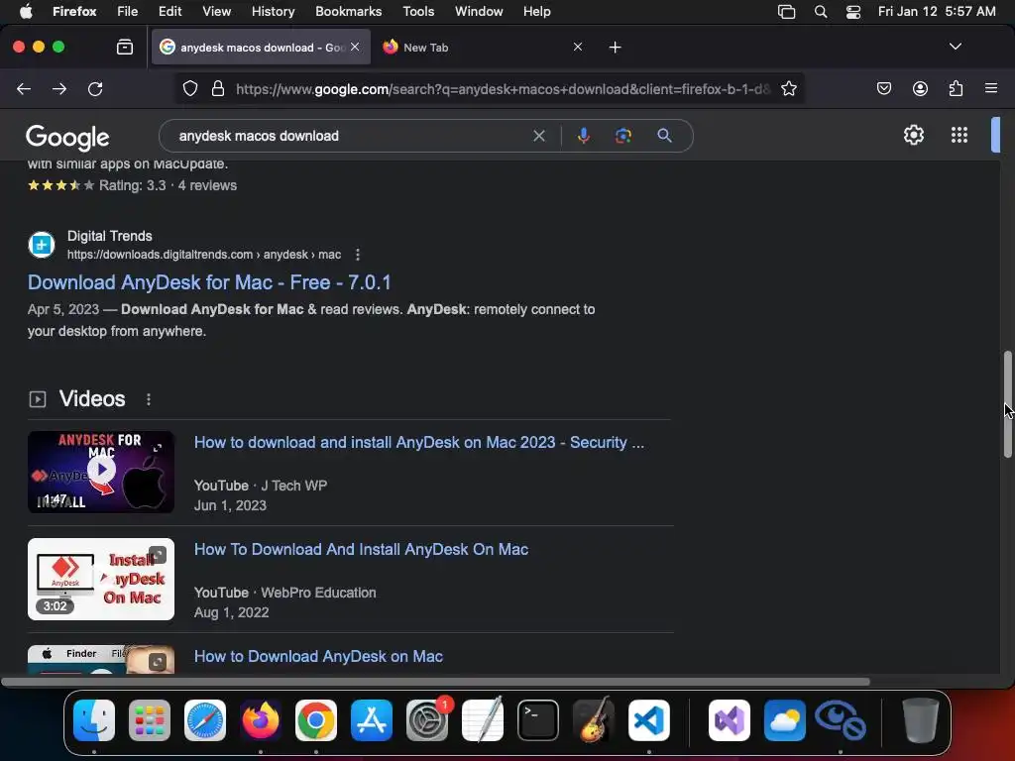Open a new browser tab

(x=615, y=48)
